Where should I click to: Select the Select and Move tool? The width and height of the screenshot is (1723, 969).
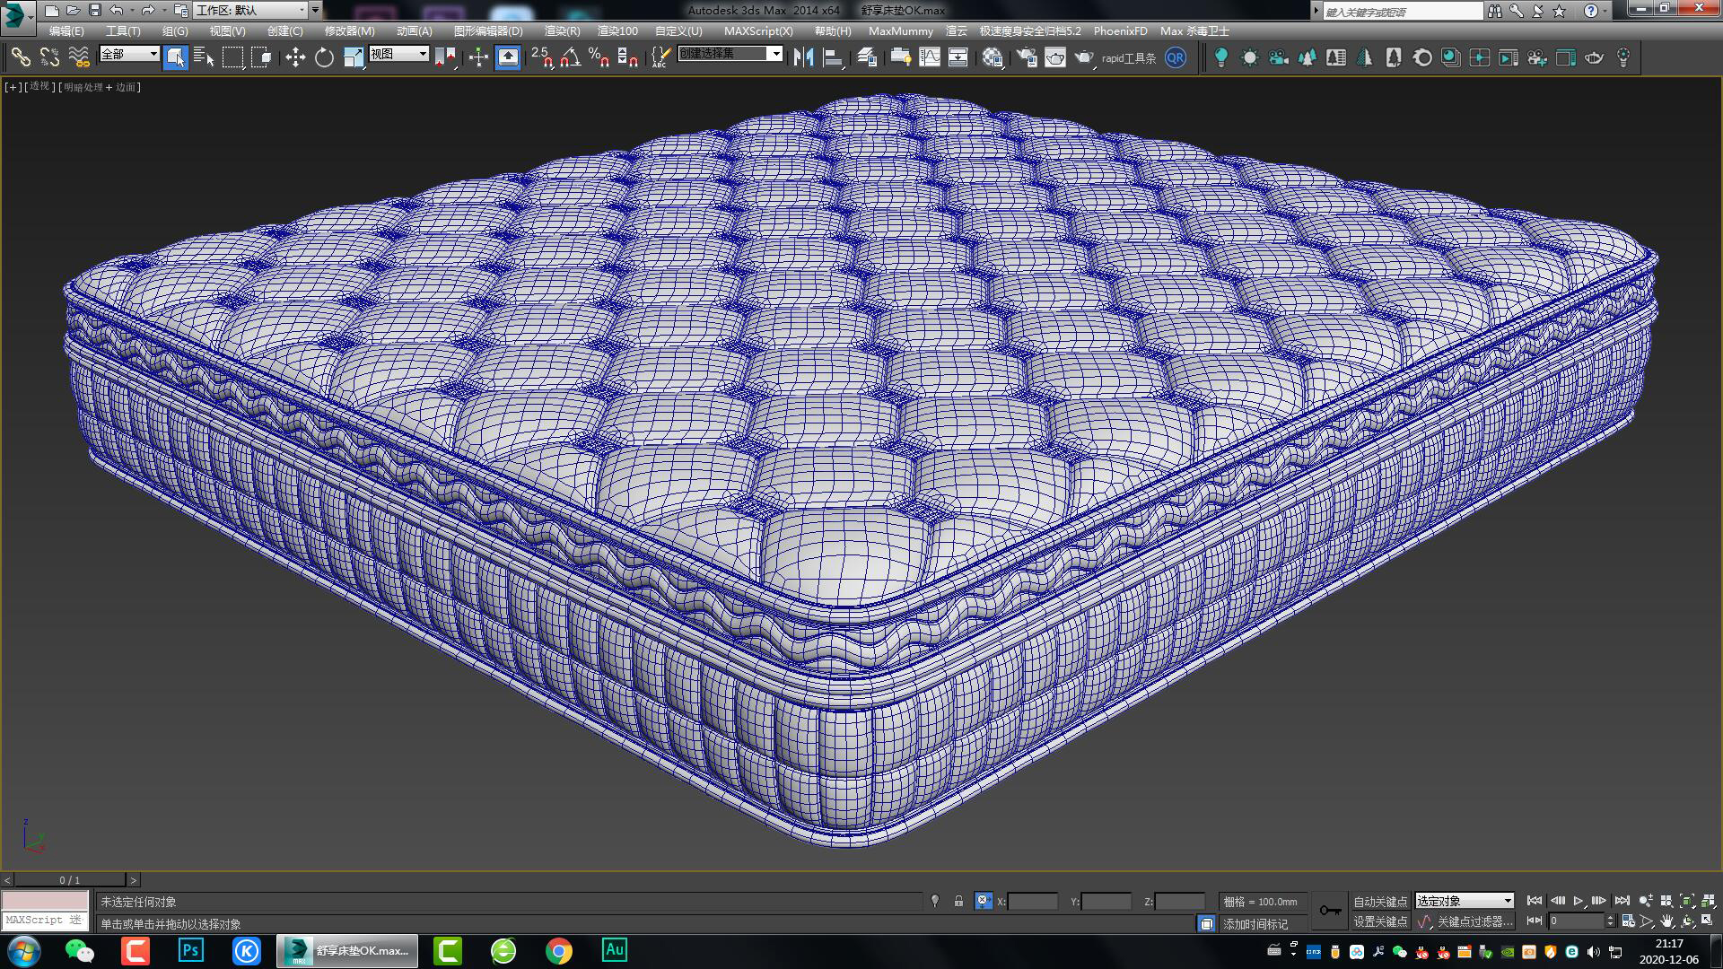[294, 57]
